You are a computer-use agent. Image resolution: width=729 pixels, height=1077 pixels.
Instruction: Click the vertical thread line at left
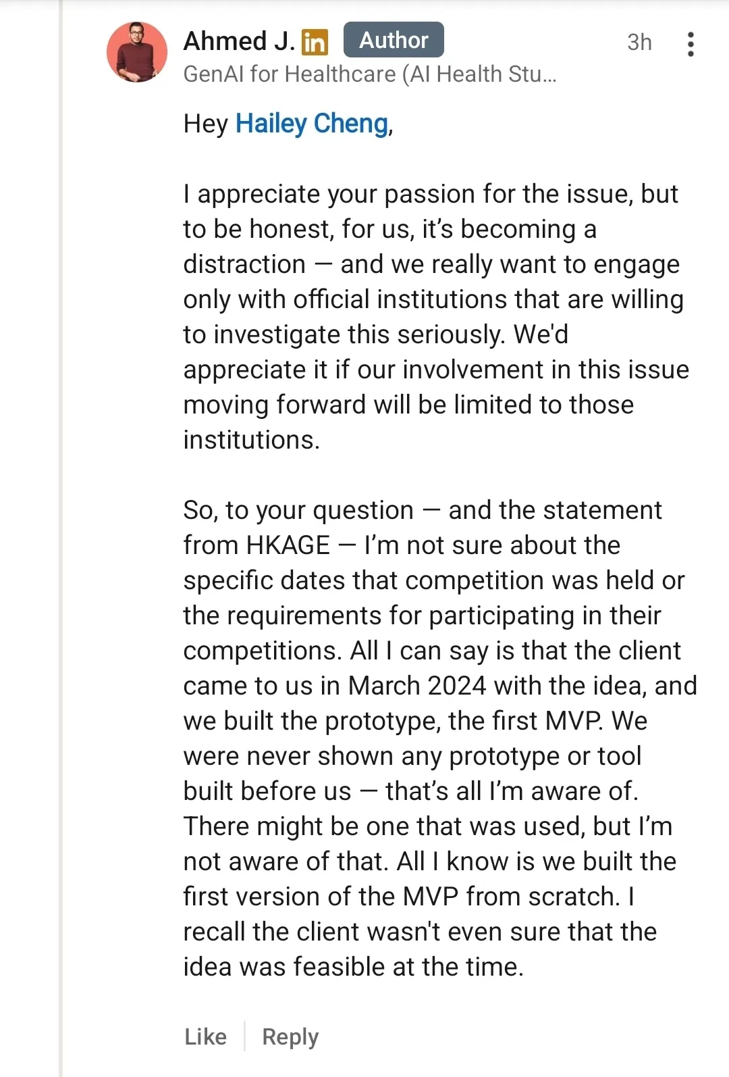click(61, 541)
